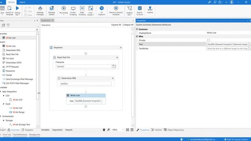Collapse the Read Text File activity
Screen dimensions: 251x141
tap(117, 58)
